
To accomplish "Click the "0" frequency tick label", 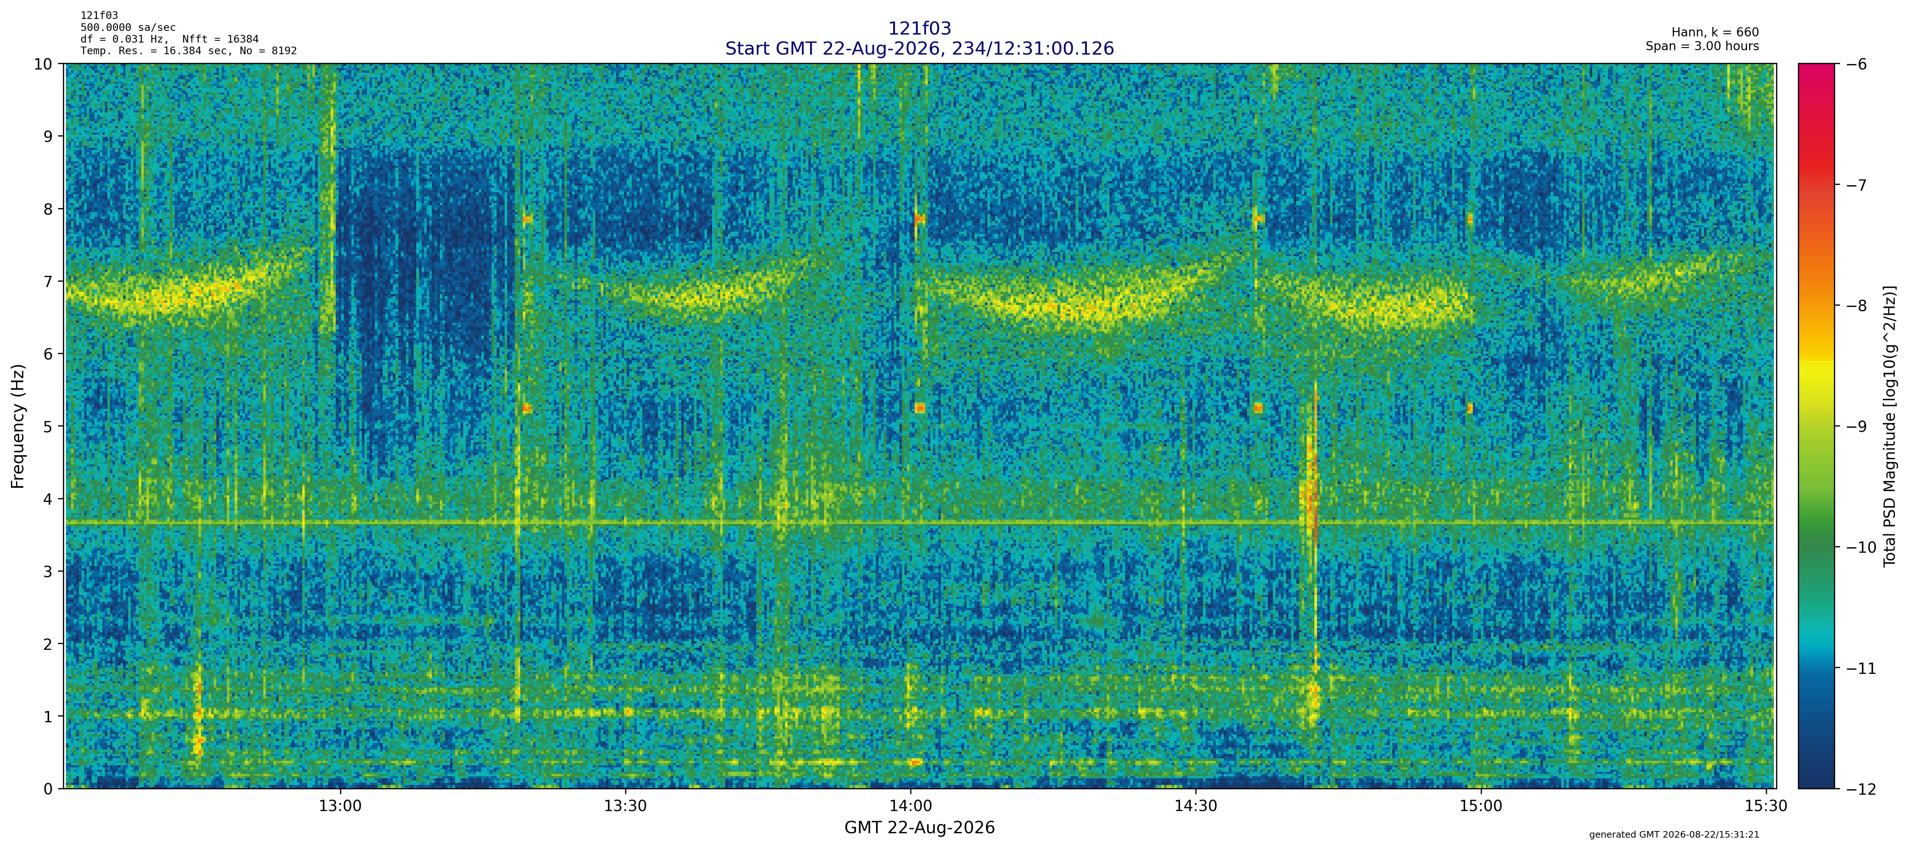I will (x=48, y=789).
